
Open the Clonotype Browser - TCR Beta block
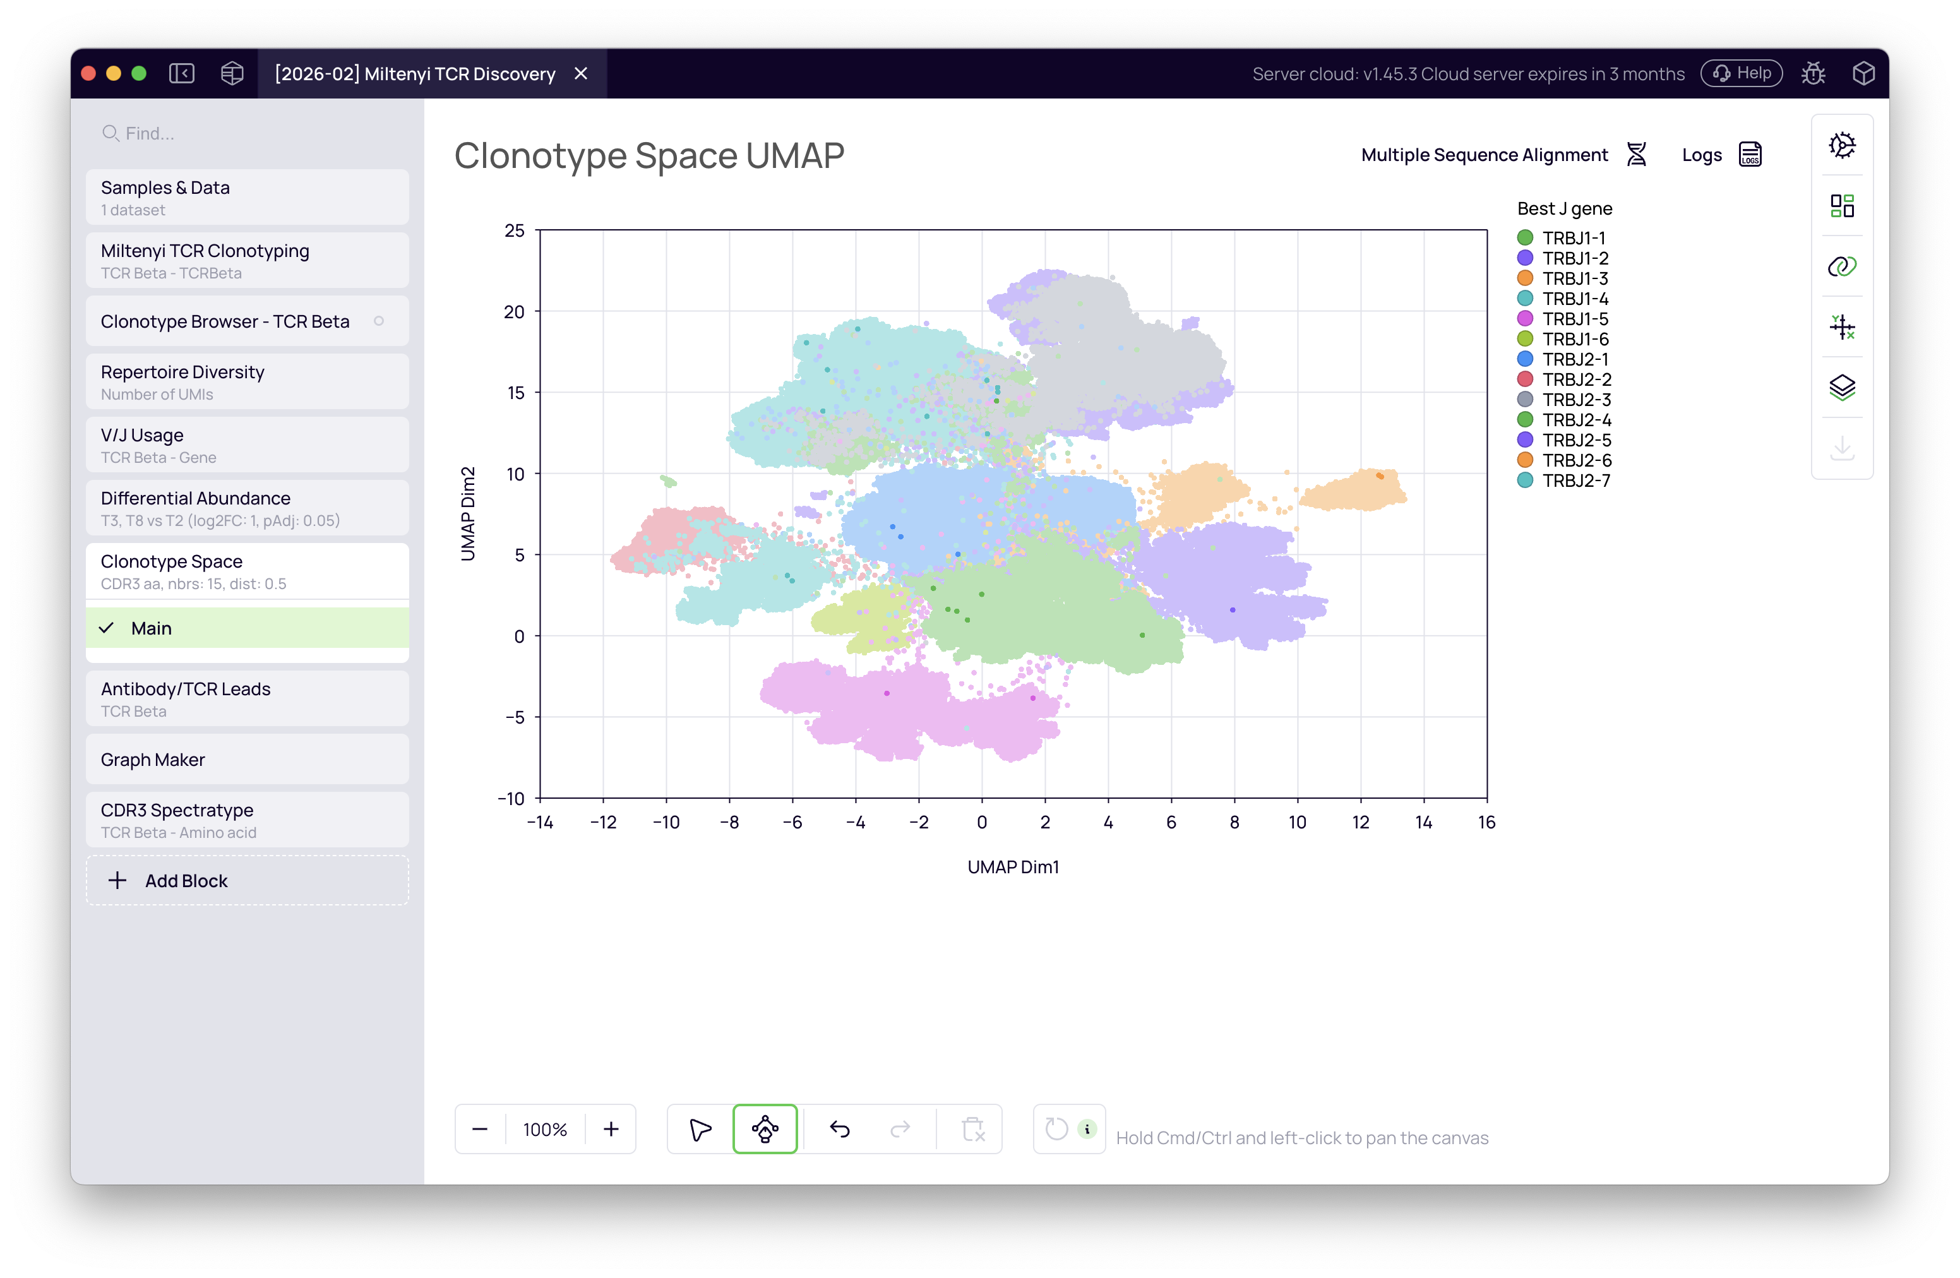[x=224, y=321]
